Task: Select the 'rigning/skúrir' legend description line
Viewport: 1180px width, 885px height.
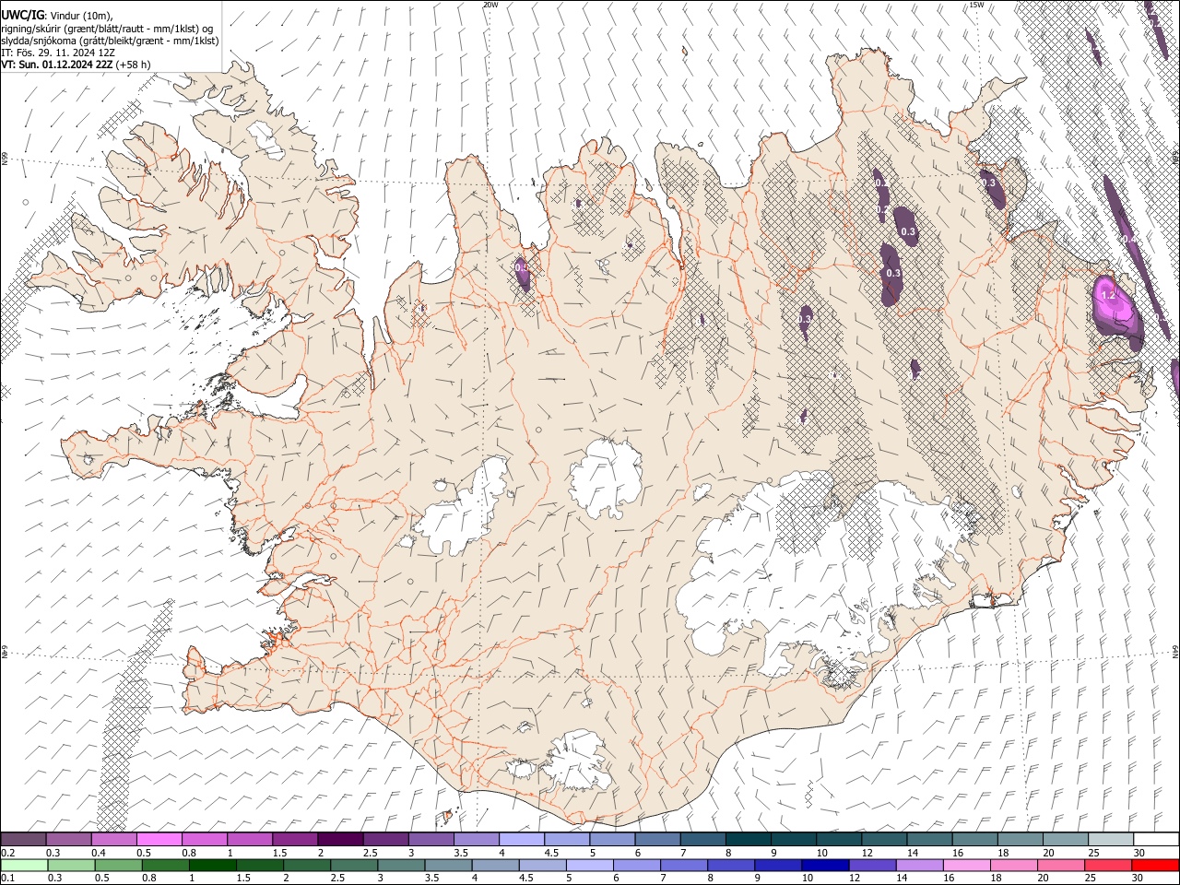Action: click(x=107, y=28)
